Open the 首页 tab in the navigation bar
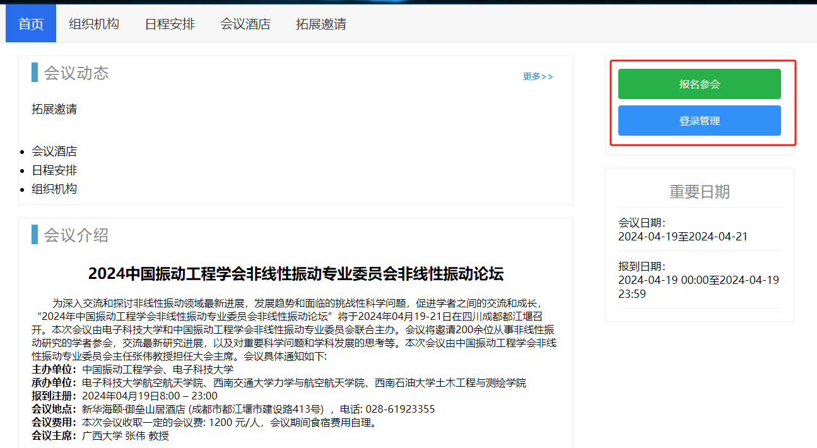The image size is (817, 448). pos(31,24)
